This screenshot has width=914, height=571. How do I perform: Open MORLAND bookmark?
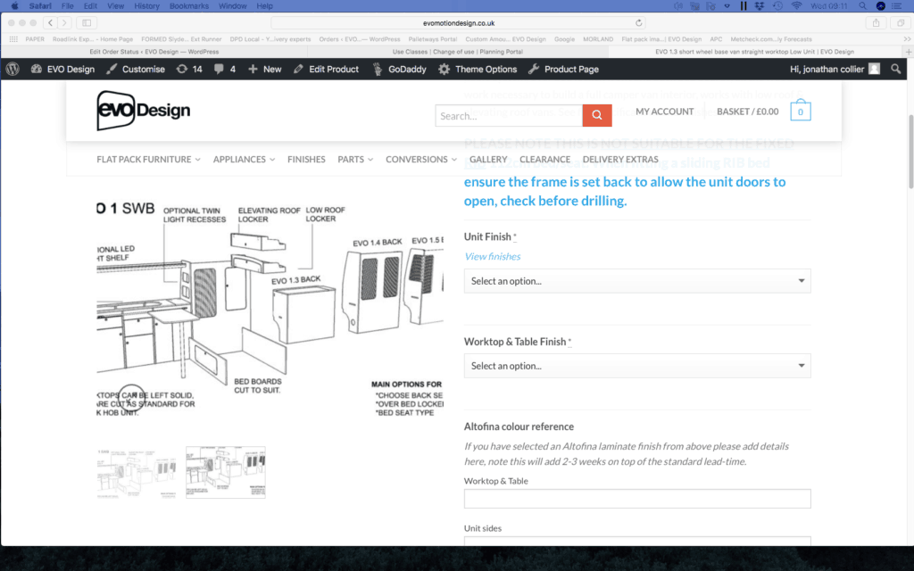point(598,39)
